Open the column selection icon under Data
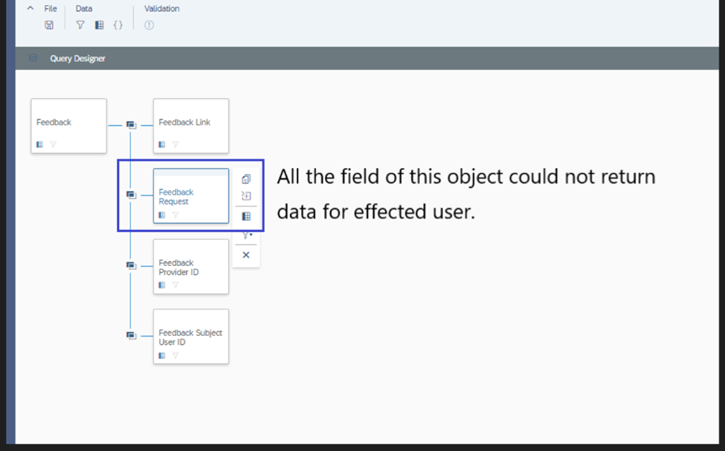Screen dimensions: 725x451 coord(100,25)
